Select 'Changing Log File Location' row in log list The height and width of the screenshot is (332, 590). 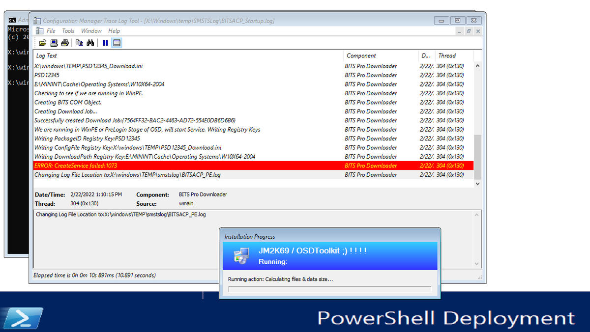(253, 175)
